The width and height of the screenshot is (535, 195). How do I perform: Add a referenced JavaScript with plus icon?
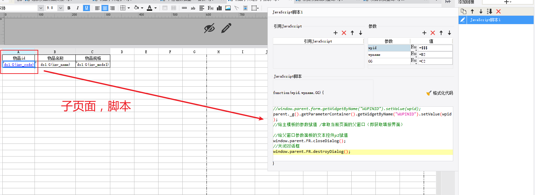tap(336, 33)
